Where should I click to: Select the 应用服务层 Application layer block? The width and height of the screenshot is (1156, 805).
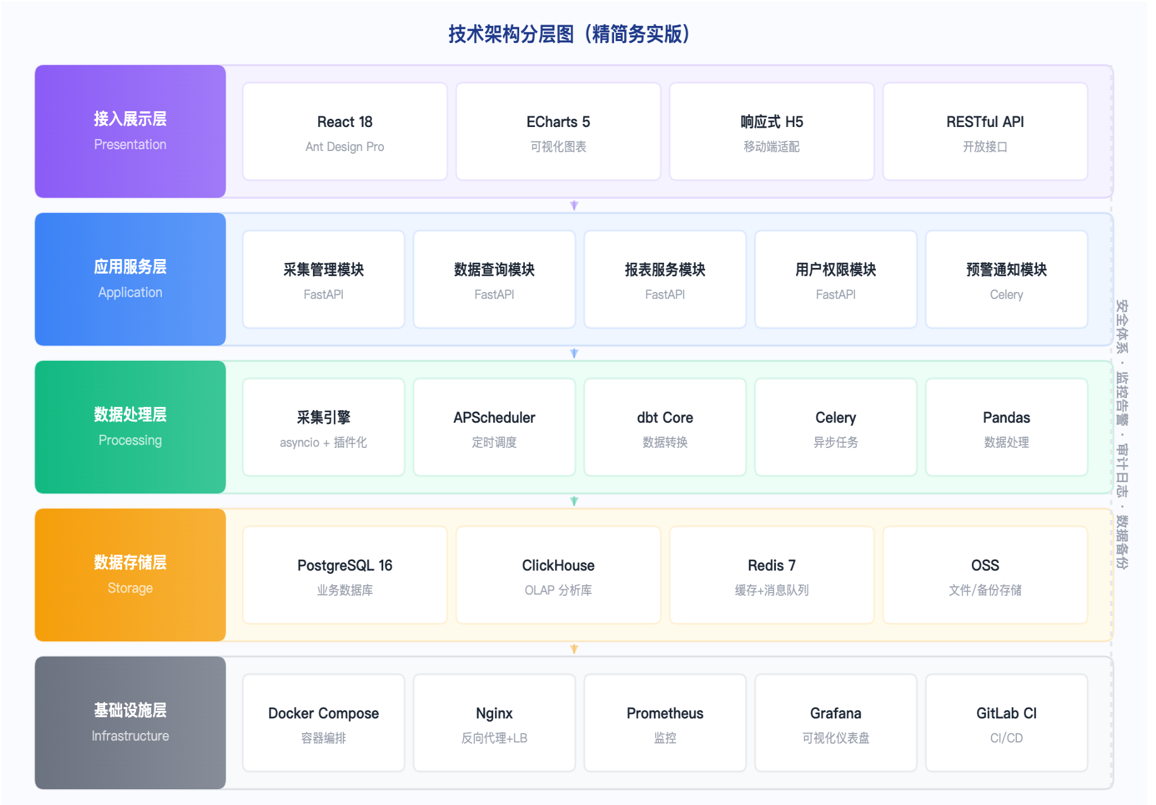[x=130, y=279]
